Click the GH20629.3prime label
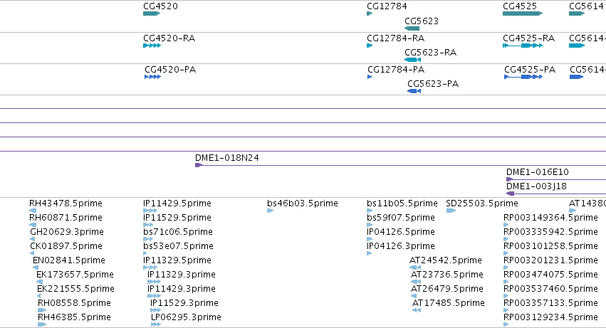The width and height of the screenshot is (606, 328). (67, 232)
